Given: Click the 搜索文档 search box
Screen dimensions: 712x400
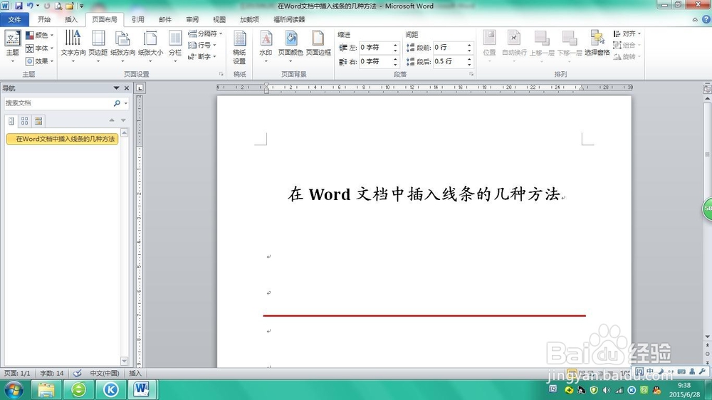Looking at the screenshot, I should pos(58,103).
